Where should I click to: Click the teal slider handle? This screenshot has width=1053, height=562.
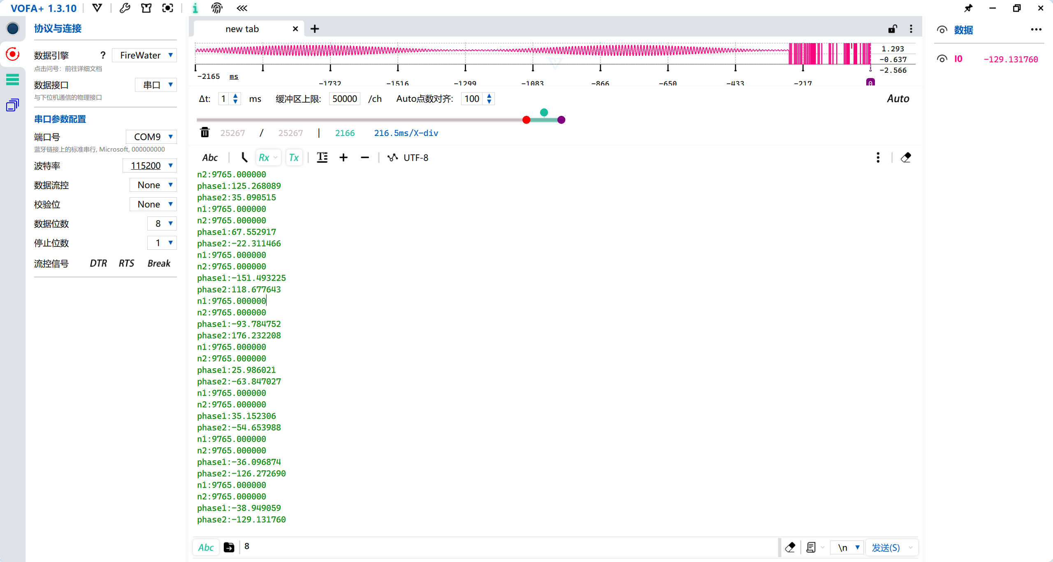click(544, 112)
